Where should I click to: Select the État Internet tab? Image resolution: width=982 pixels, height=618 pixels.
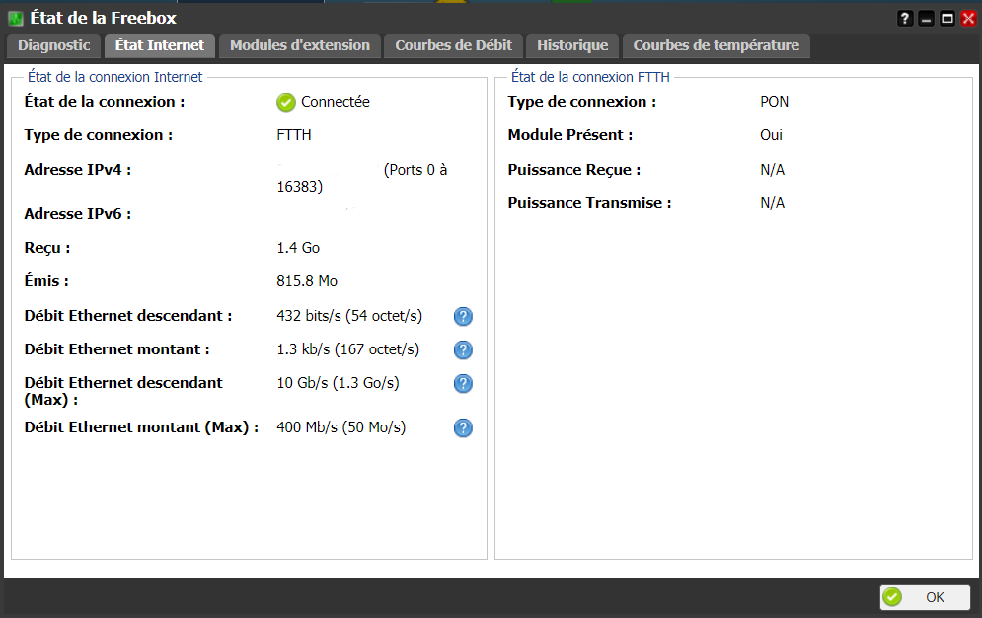pos(160,45)
